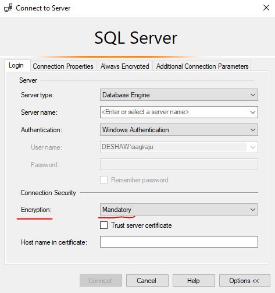This screenshot has height=293, width=275.
Task: Open Help for this dialog
Action: (194, 281)
